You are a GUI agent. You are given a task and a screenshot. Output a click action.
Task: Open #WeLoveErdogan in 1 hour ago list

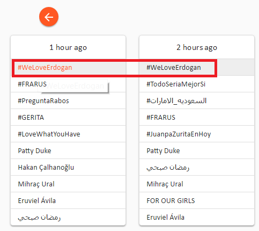[68, 67]
